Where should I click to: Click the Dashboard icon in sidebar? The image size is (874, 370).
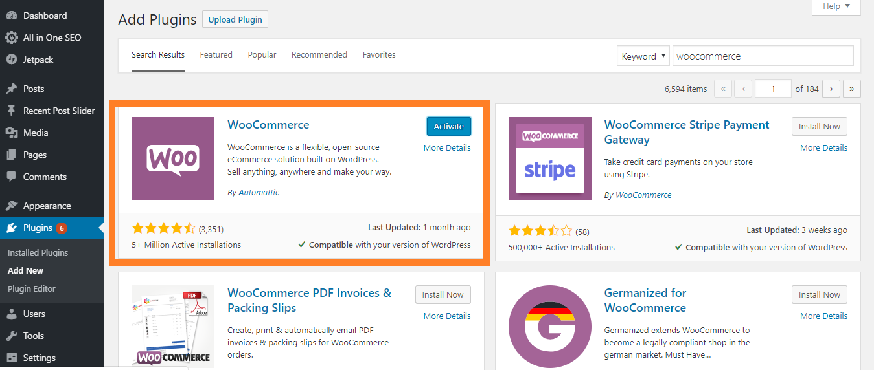(x=11, y=16)
